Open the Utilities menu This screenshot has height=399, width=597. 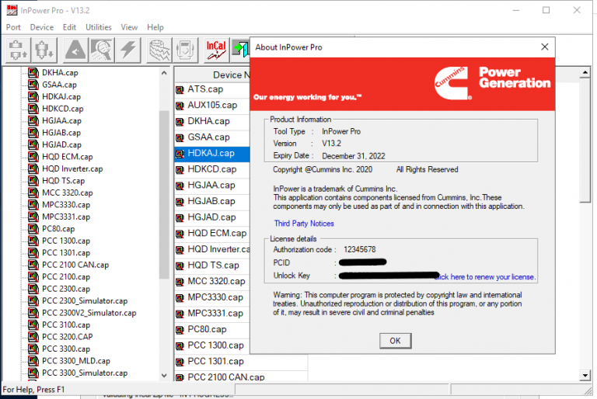tap(99, 27)
